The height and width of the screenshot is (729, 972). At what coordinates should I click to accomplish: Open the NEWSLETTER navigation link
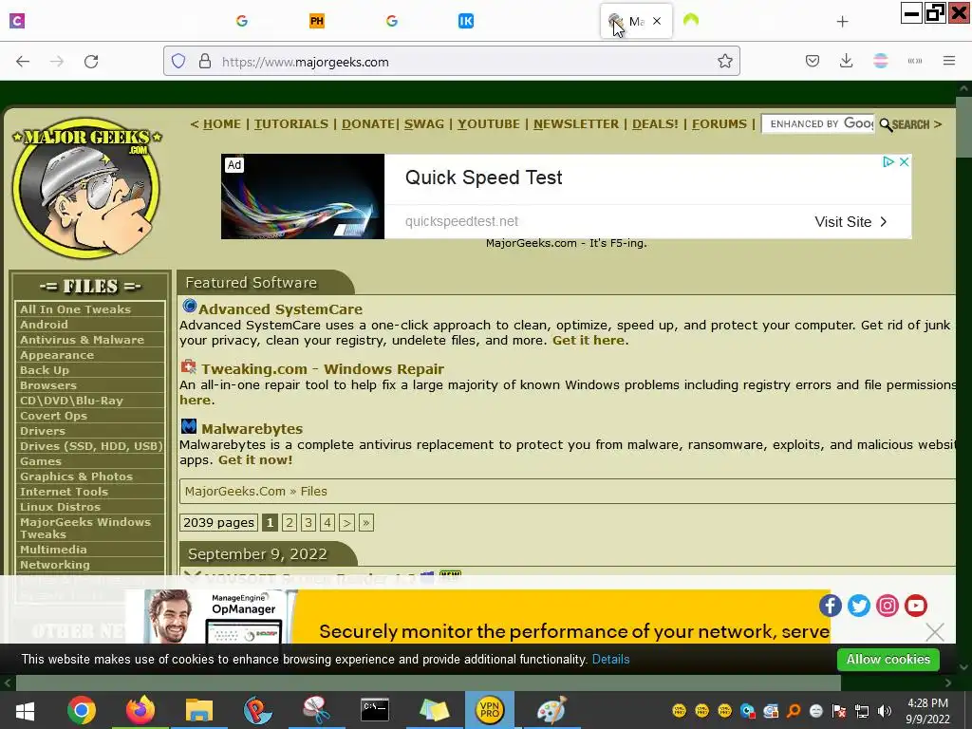(576, 124)
